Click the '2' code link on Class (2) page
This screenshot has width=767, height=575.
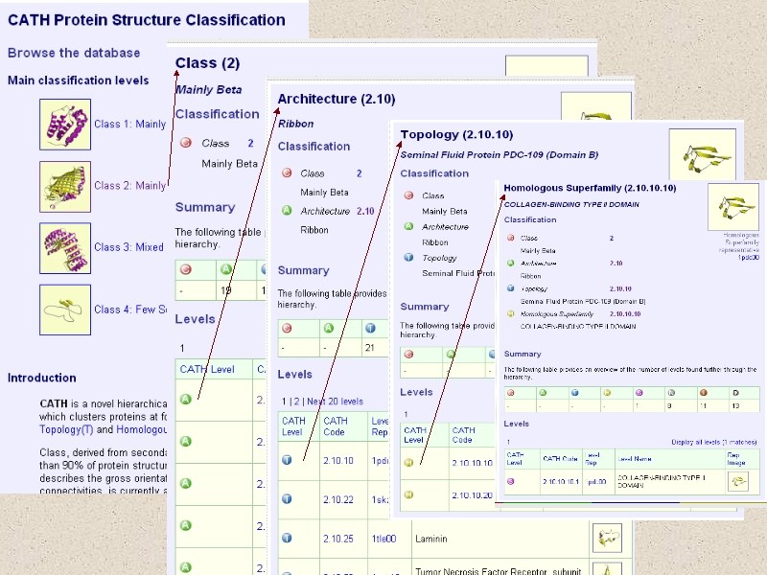click(250, 143)
